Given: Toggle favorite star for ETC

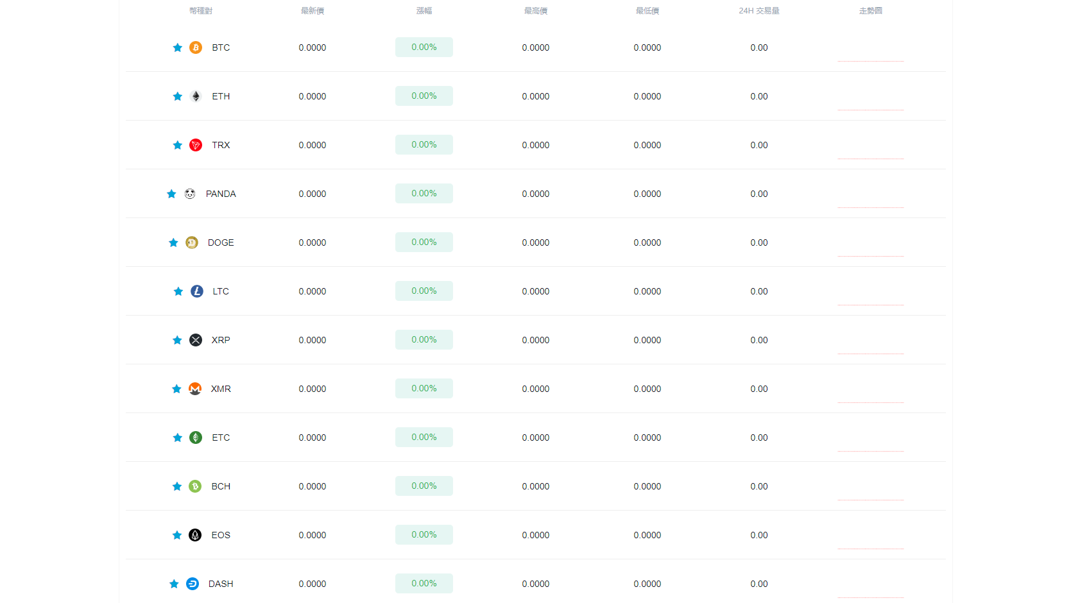Looking at the screenshot, I should (178, 437).
